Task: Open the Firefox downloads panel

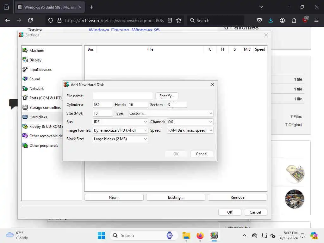Action: pos(271,20)
